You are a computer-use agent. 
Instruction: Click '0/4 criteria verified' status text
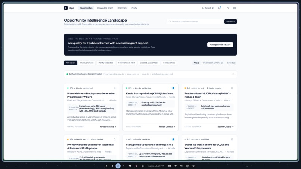(139, 140)
